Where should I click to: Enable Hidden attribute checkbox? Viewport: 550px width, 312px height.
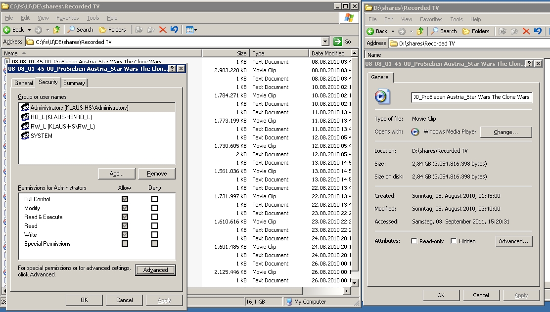pyautogui.click(x=454, y=241)
